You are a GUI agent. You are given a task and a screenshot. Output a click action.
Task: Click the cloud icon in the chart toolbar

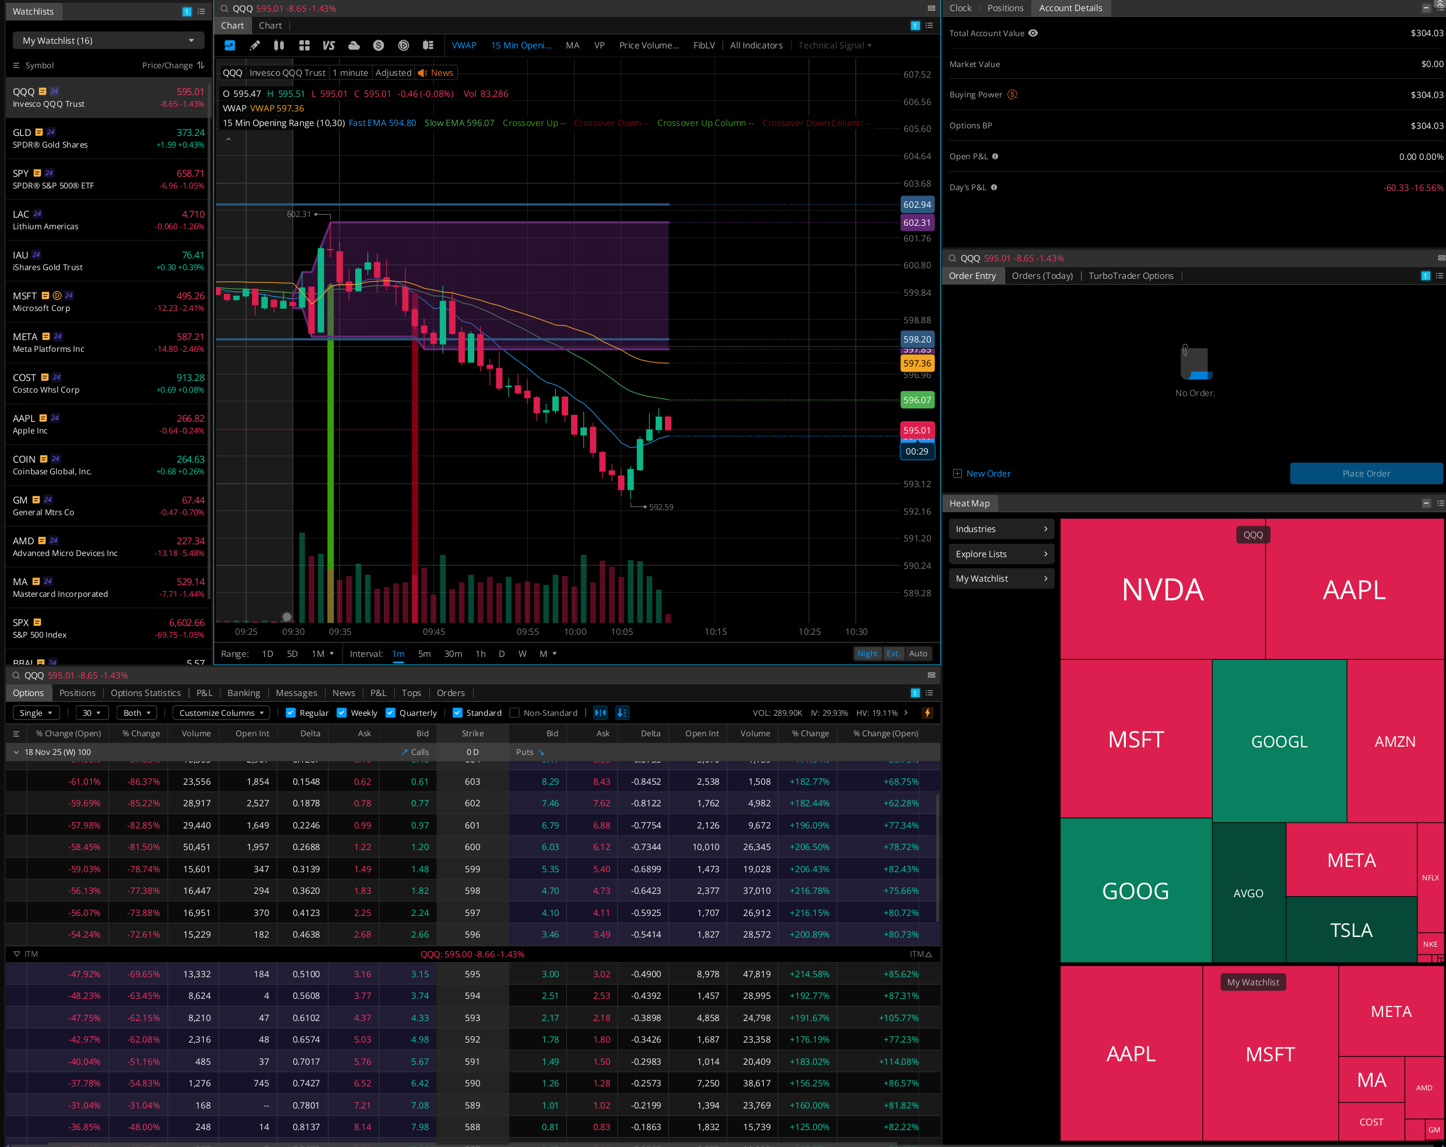(x=353, y=46)
